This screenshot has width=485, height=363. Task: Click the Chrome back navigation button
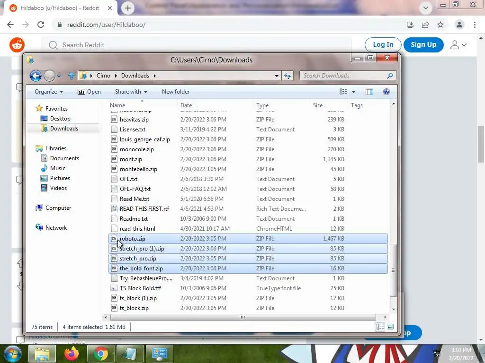(x=10, y=25)
